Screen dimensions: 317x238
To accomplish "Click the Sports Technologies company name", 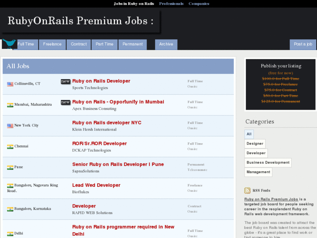I will click(90, 88).
